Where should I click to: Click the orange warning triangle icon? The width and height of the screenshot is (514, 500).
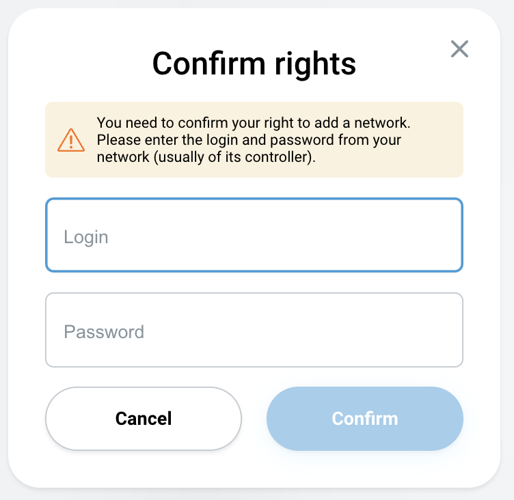(x=71, y=140)
